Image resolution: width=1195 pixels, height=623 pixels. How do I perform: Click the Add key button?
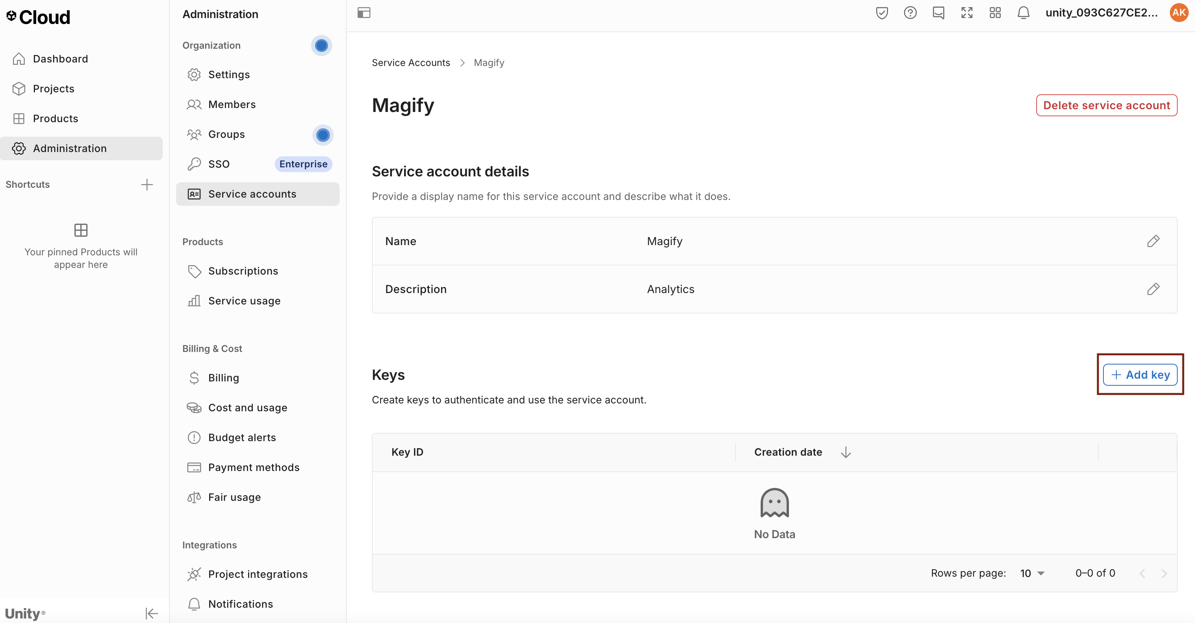point(1140,374)
